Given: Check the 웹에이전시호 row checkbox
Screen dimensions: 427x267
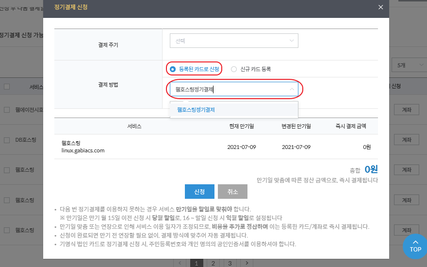Looking at the screenshot, I should 7,110.
